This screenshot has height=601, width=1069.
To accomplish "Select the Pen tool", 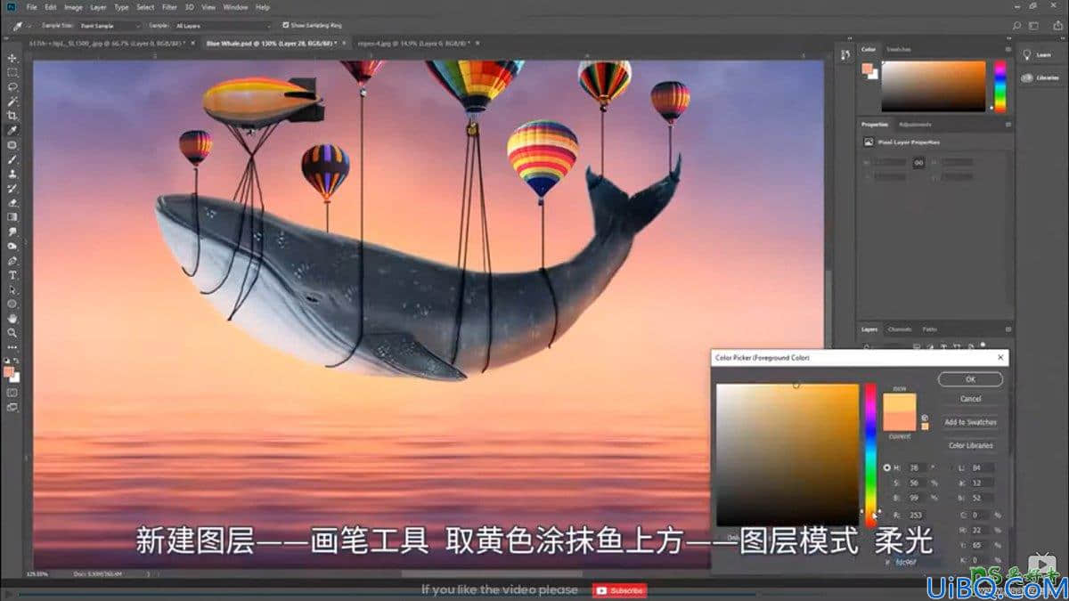I will 12,261.
